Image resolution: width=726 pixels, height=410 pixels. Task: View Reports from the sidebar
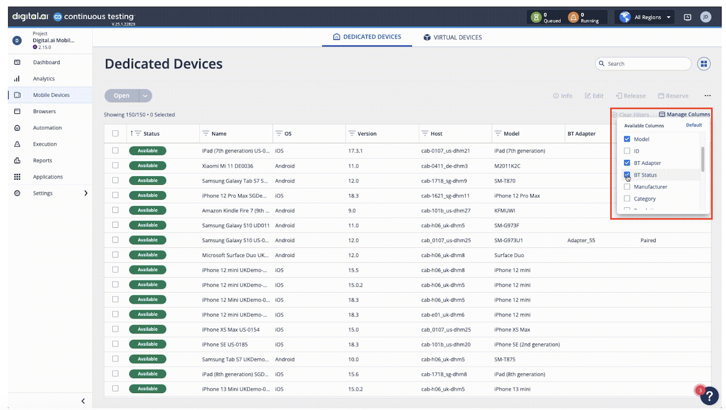click(x=42, y=160)
